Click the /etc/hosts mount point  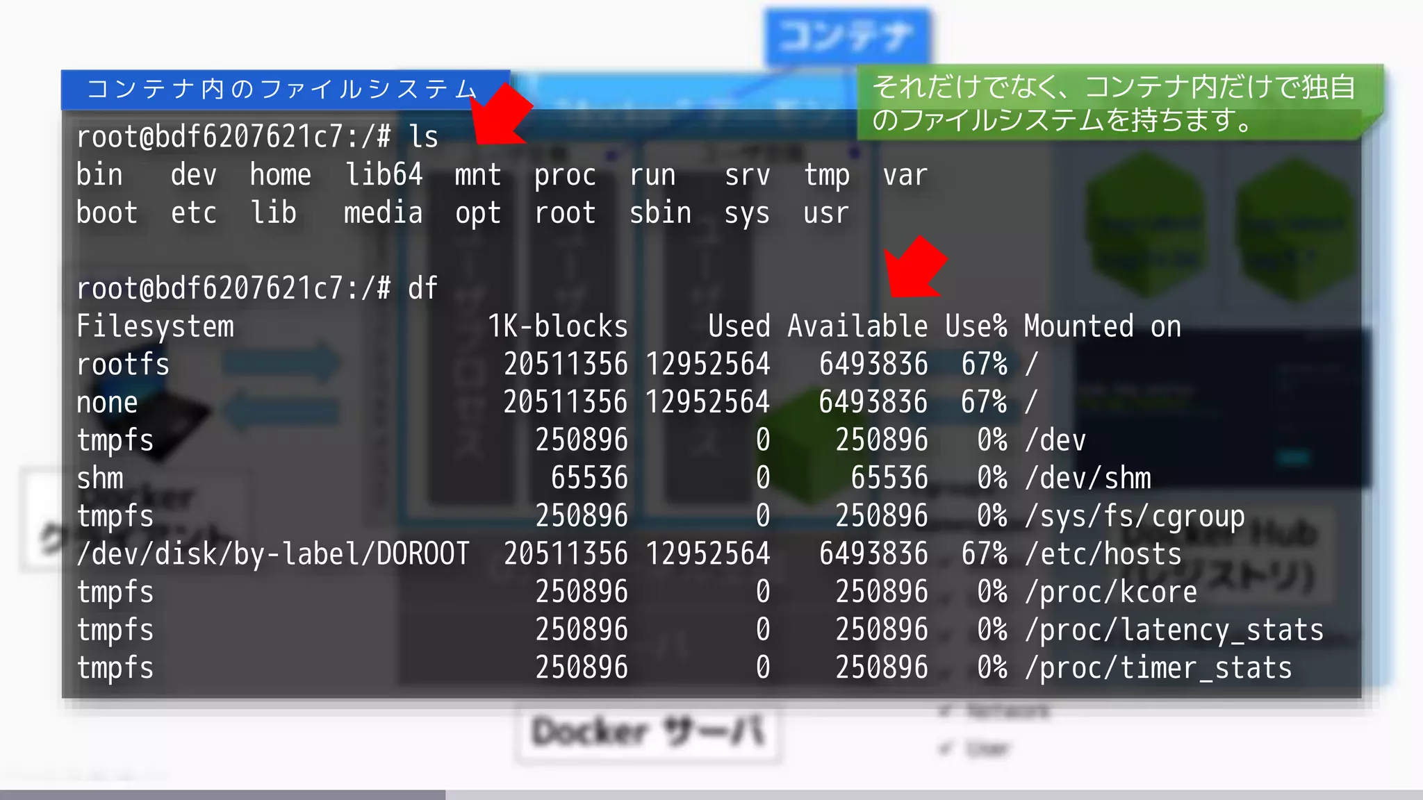1103,553
